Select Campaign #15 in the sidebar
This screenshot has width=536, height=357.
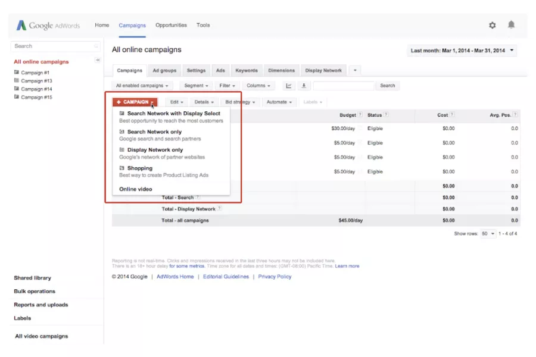pos(38,97)
